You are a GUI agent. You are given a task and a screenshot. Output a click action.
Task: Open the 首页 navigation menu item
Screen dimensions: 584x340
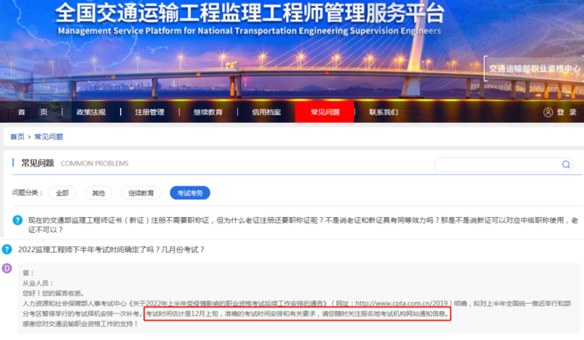tap(33, 112)
